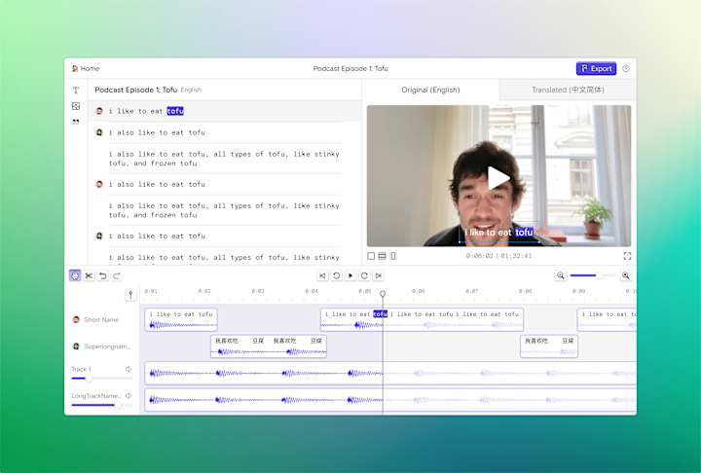The image size is (701, 473).
Task: Play from the timeline transport controls
Action: [350, 275]
